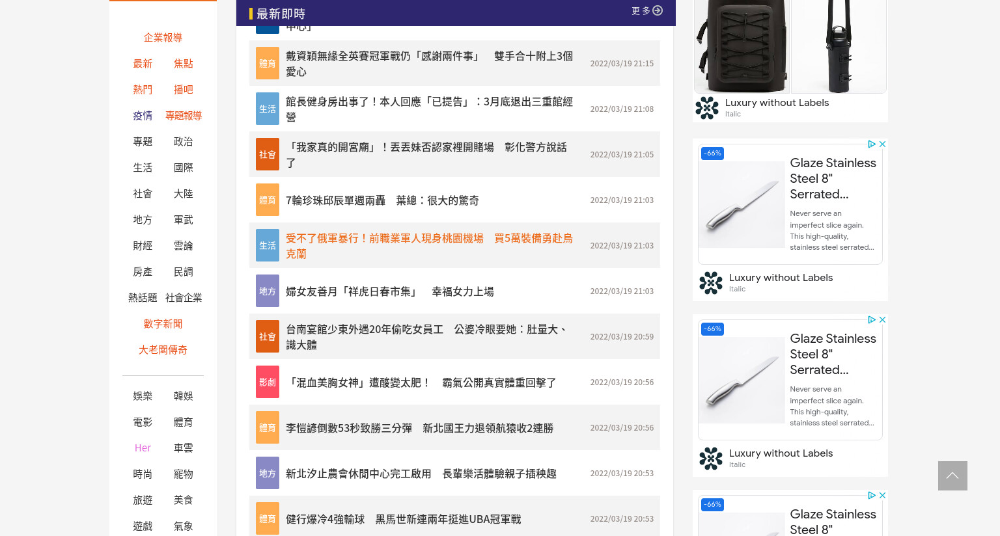
Task: Click 地方 tag beside 新北汐止農會 headline
Action: pyautogui.click(x=268, y=473)
